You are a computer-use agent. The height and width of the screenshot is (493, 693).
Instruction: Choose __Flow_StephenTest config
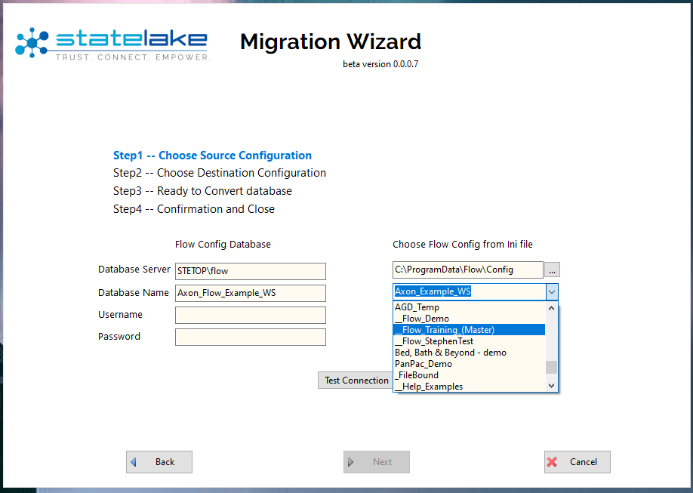tap(469, 341)
